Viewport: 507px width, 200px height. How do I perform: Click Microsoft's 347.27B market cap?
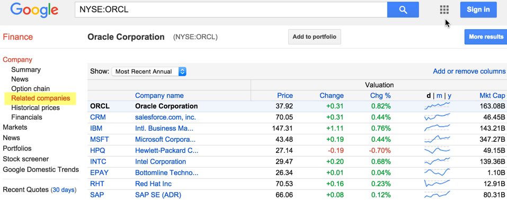tap(493, 140)
